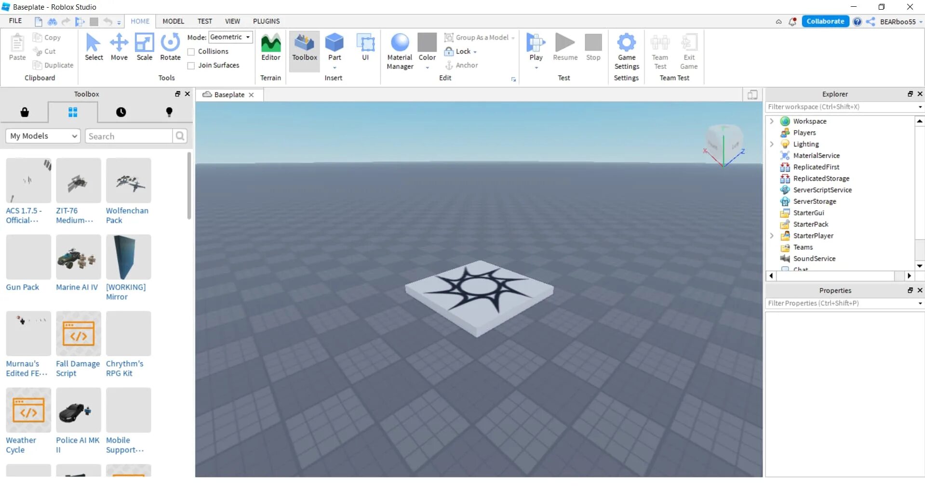Open the Mode Geometric dropdown
The width and height of the screenshot is (925, 488).
click(x=231, y=37)
